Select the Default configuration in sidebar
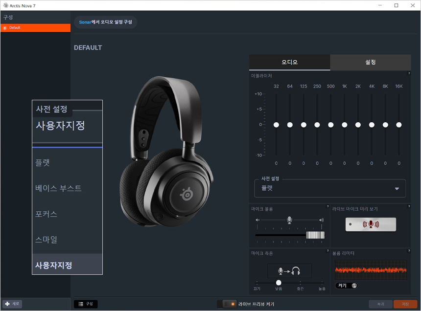This screenshot has width=421, height=311. click(35, 28)
